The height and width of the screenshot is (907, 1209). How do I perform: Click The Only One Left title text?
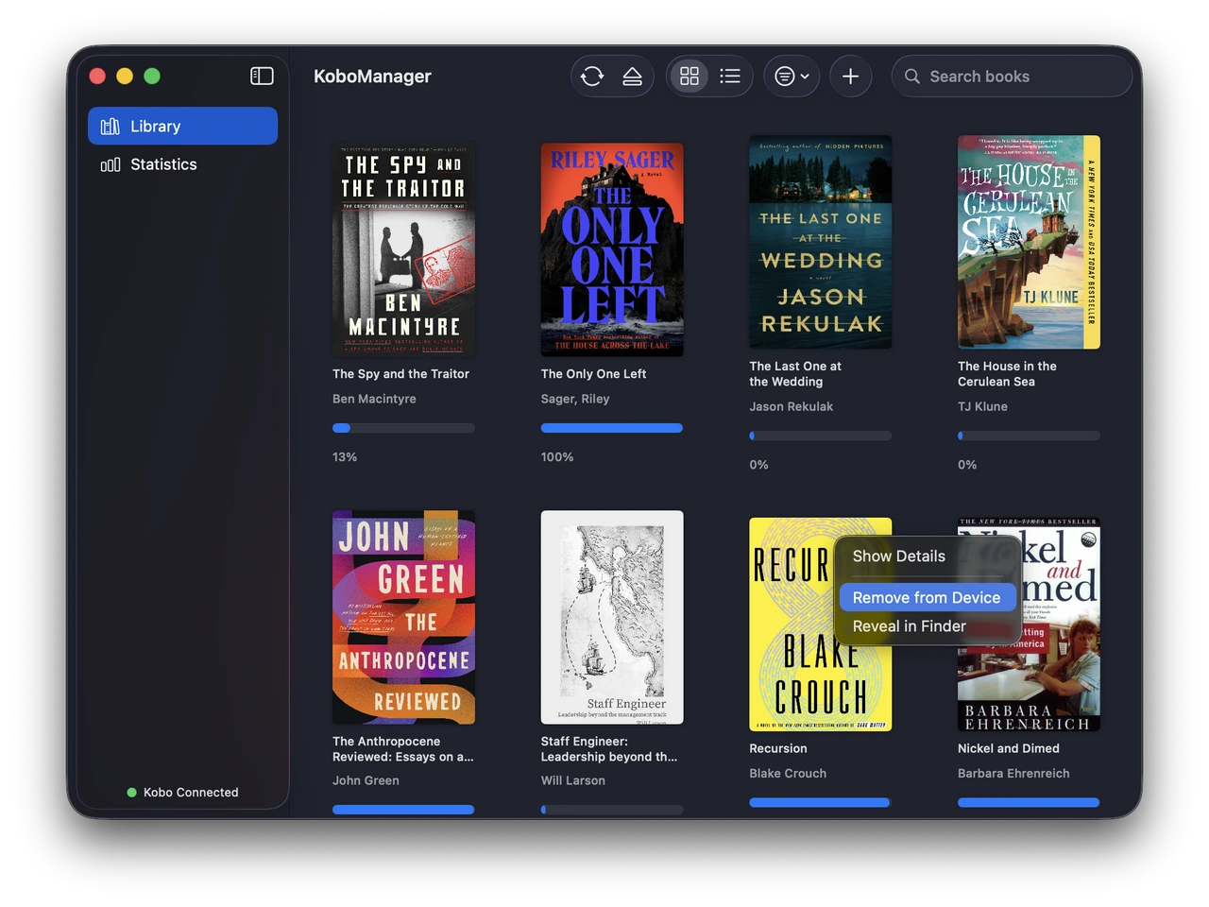[593, 374]
